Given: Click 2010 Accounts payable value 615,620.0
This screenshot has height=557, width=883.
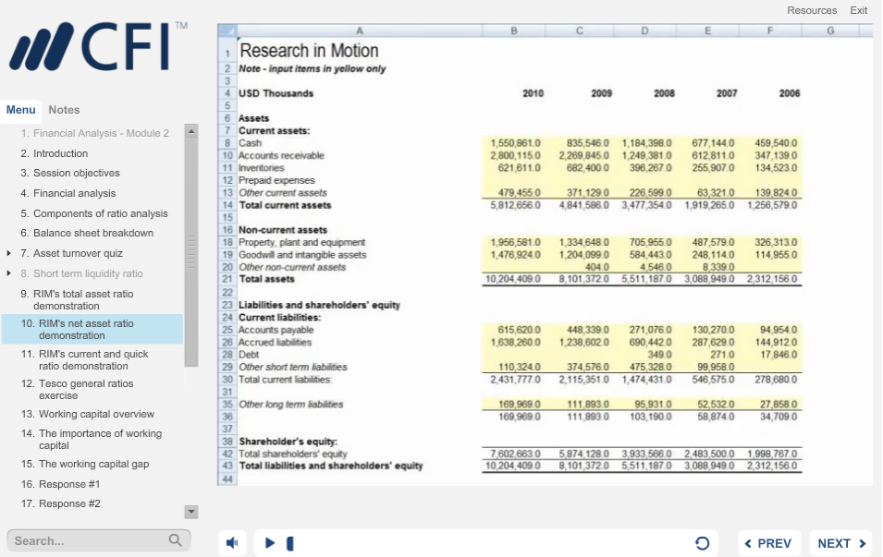Looking at the screenshot, I should coord(519,330).
